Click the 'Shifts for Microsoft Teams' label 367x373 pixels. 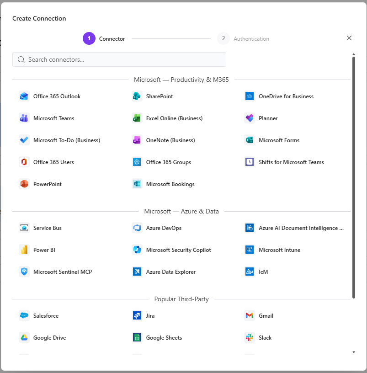pos(291,162)
